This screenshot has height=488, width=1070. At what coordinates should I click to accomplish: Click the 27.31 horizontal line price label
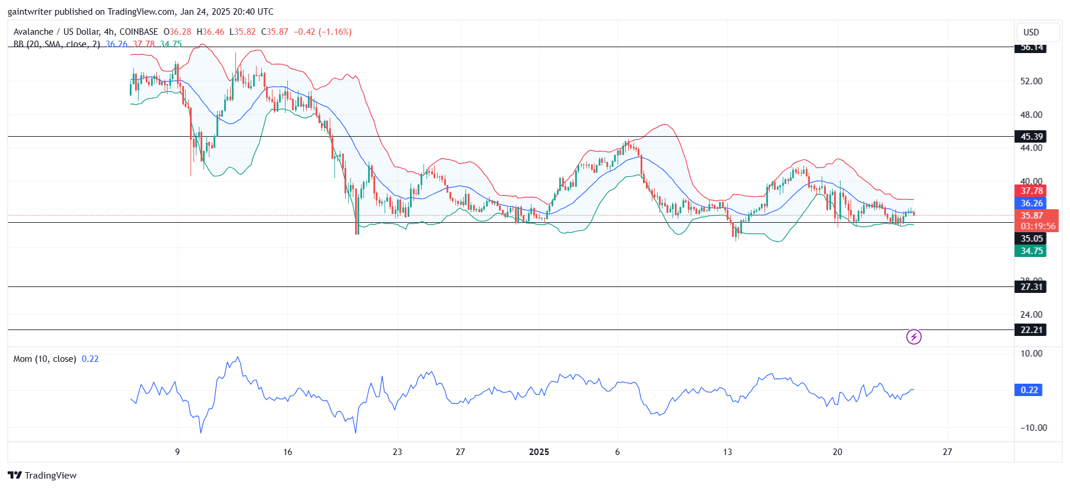point(1031,287)
